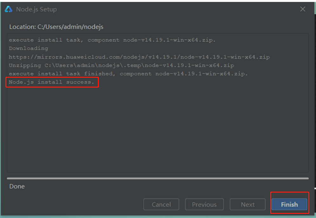Click the 'Unzipping' log line
This screenshot has width=316, height=218.
click(x=121, y=65)
